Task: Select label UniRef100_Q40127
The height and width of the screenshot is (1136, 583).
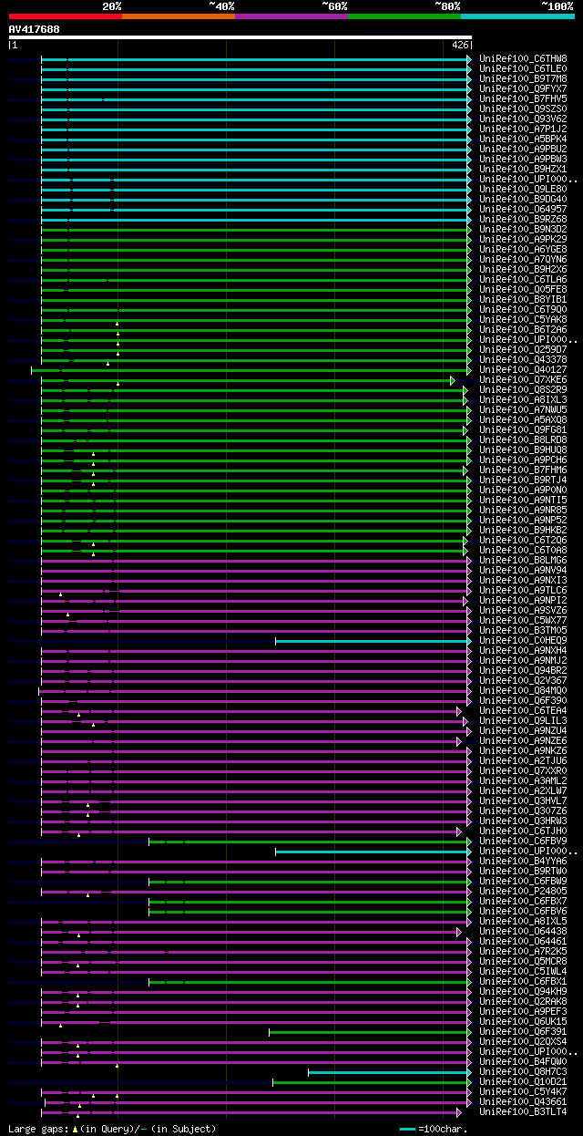Action: (x=523, y=370)
